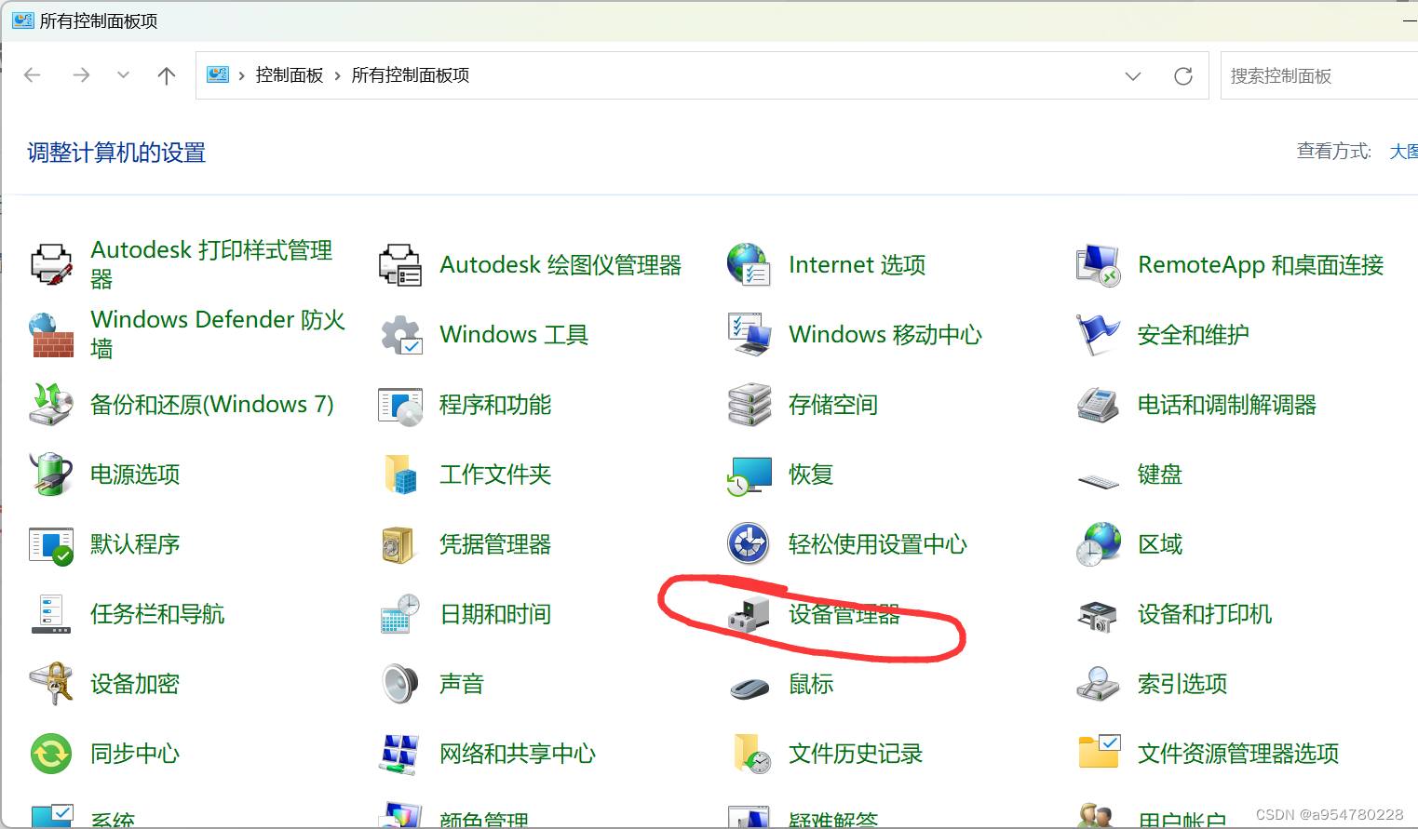Open 任务栏和导航 icon
The image size is (1418, 829).
[51, 614]
